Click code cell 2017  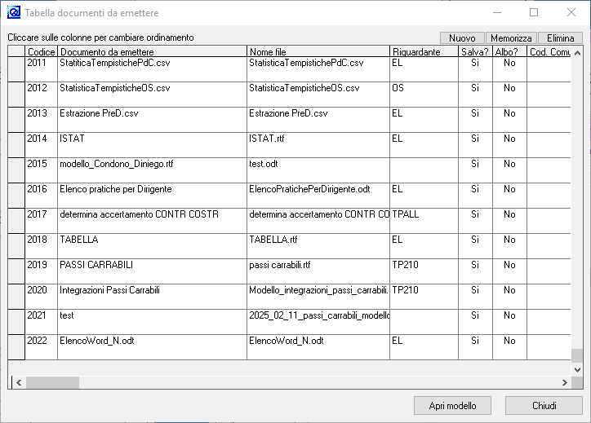42,221
